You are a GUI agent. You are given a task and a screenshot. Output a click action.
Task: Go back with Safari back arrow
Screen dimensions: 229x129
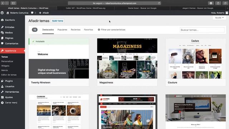click(x=3, y=3)
